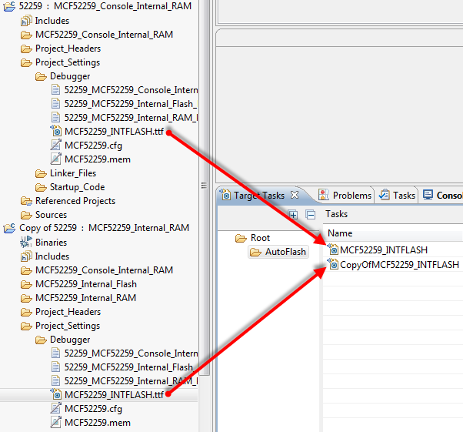Expand the Startup_Code folder
The width and height of the screenshot is (463, 432).
[x=77, y=187]
